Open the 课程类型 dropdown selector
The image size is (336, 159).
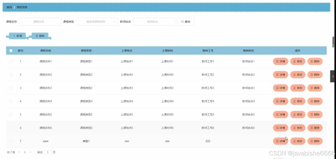tap(97, 22)
